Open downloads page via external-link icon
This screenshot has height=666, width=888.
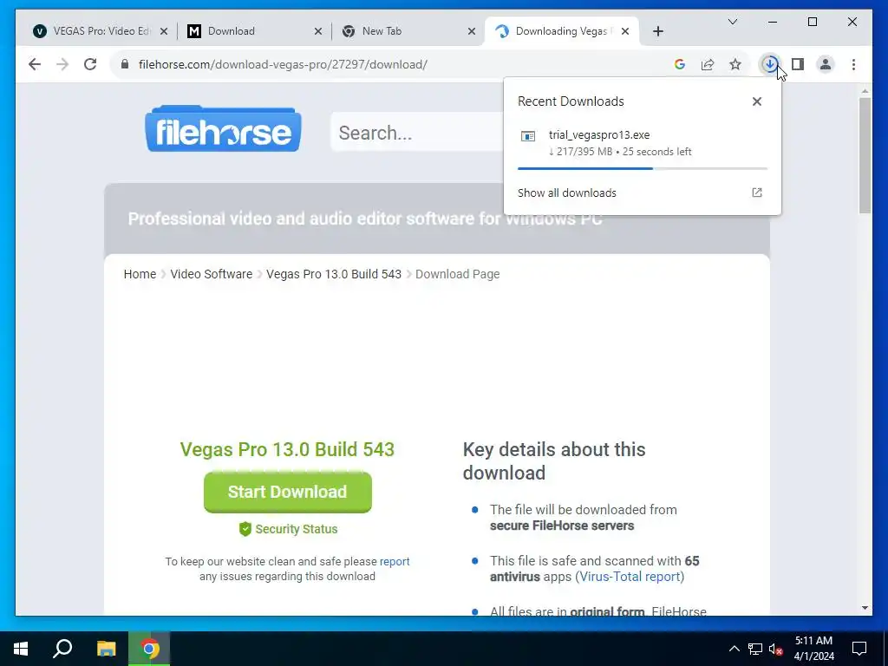tap(756, 193)
